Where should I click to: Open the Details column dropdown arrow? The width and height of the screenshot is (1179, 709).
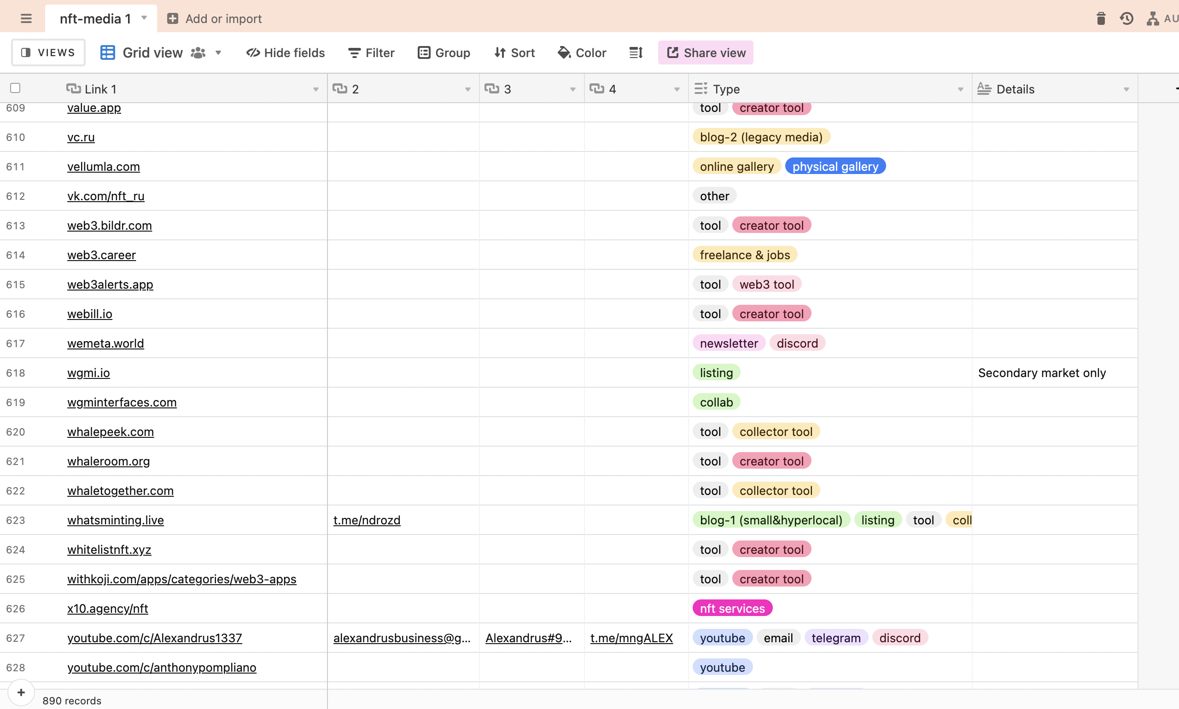point(1126,89)
